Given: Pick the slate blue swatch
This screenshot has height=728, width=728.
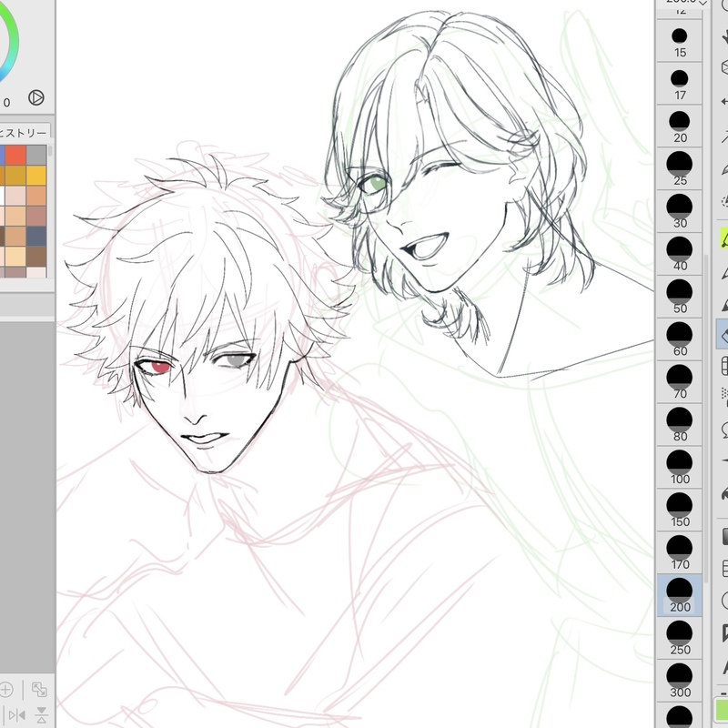Looking at the screenshot, I should (x=36, y=236).
